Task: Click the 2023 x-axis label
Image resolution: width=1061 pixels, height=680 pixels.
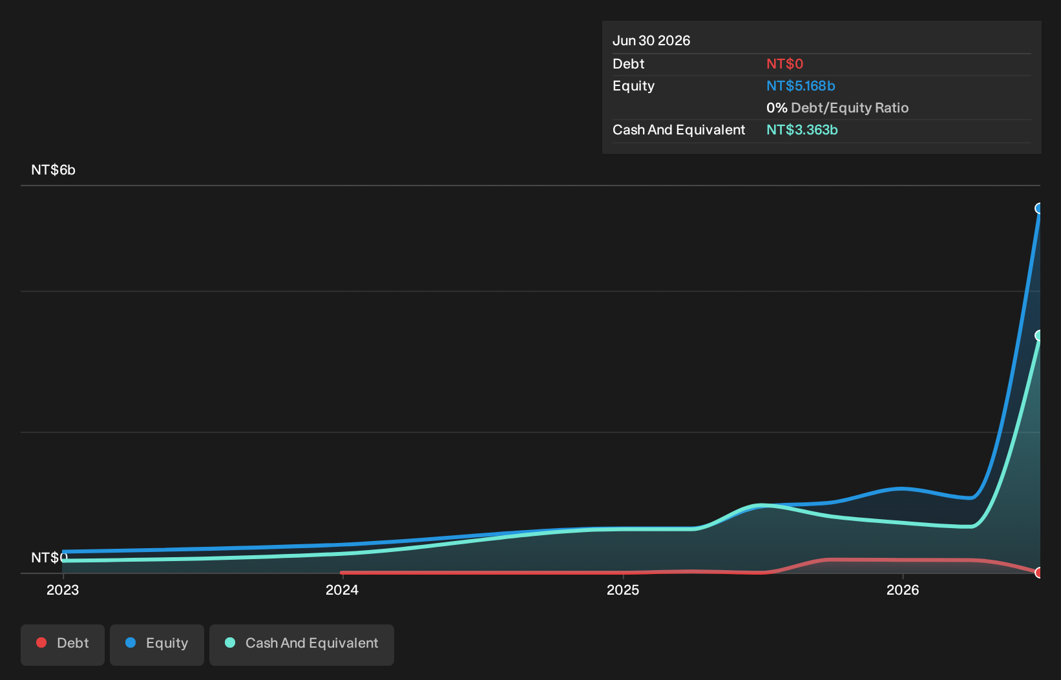Action: [63, 590]
